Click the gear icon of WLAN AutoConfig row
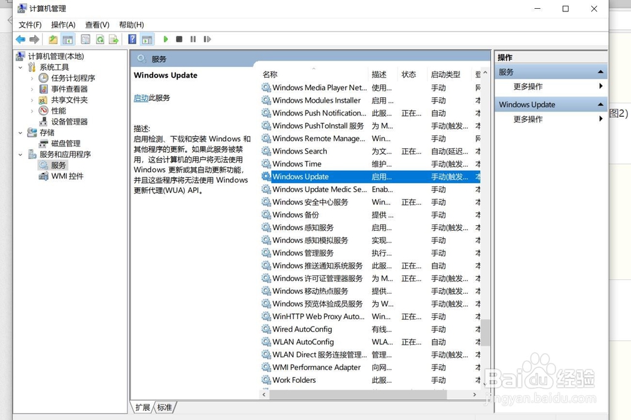631x420 pixels. (x=266, y=342)
